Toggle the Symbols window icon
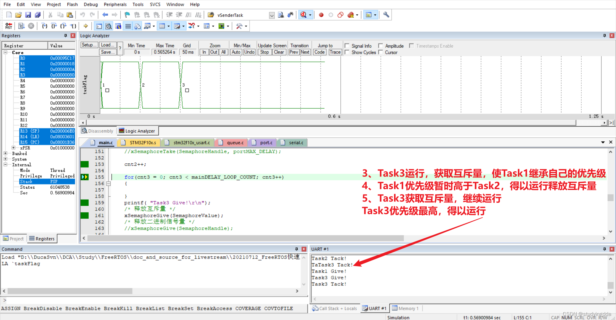Screen dimensions: 616x320 (x=118, y=26)
